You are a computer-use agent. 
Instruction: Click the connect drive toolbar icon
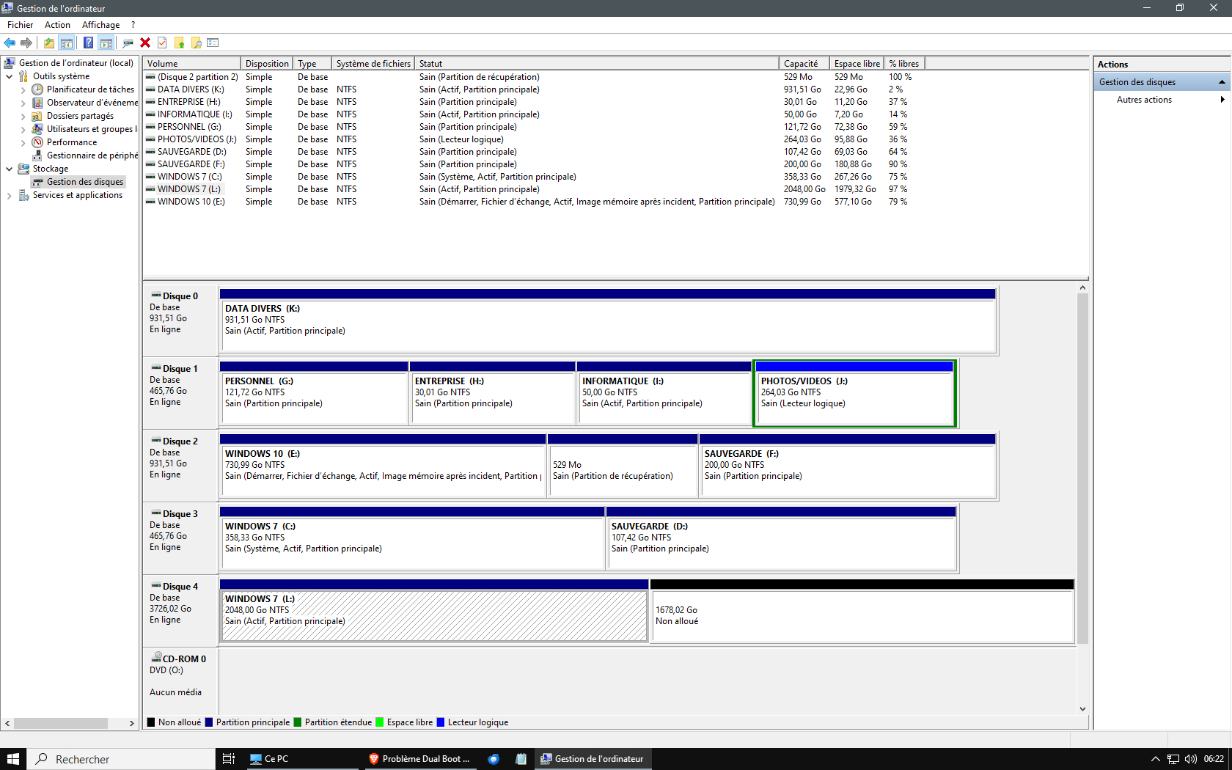pyautogui.click(x=128, y=43)
